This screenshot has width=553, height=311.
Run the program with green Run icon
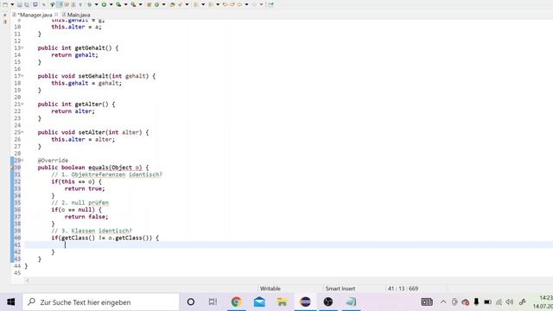pyautogui.click(x=104, y=4)
